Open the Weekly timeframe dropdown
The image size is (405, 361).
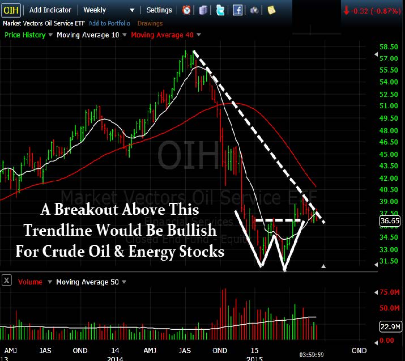(x=109, y=10)
